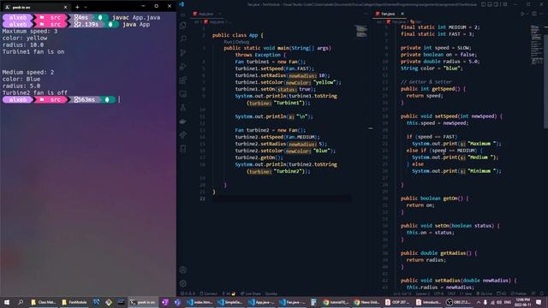Open the FanModule folder on the taskbar
This screenshot has height=308, width=548.
tap(74, 302)
